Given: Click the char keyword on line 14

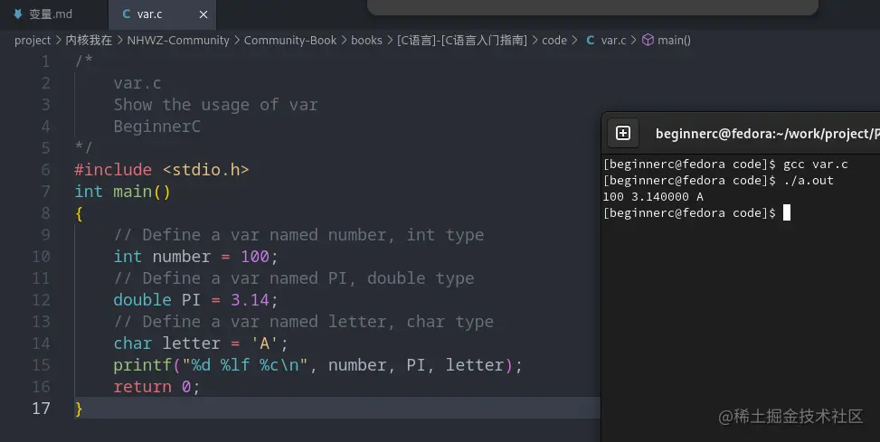Looking at the screenshot, I should (132, 343).
